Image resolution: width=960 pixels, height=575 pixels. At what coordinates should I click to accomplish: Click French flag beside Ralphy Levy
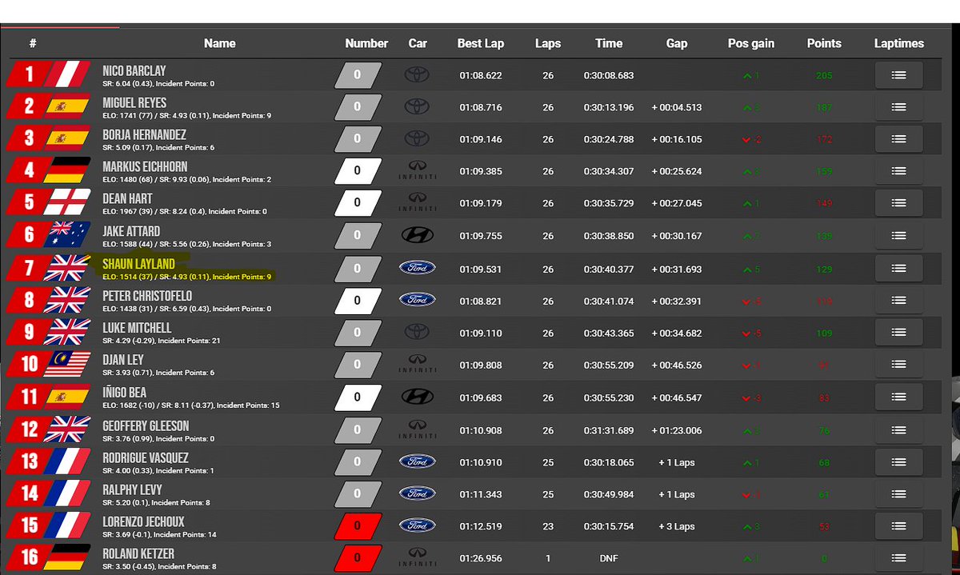pos(67,494)
